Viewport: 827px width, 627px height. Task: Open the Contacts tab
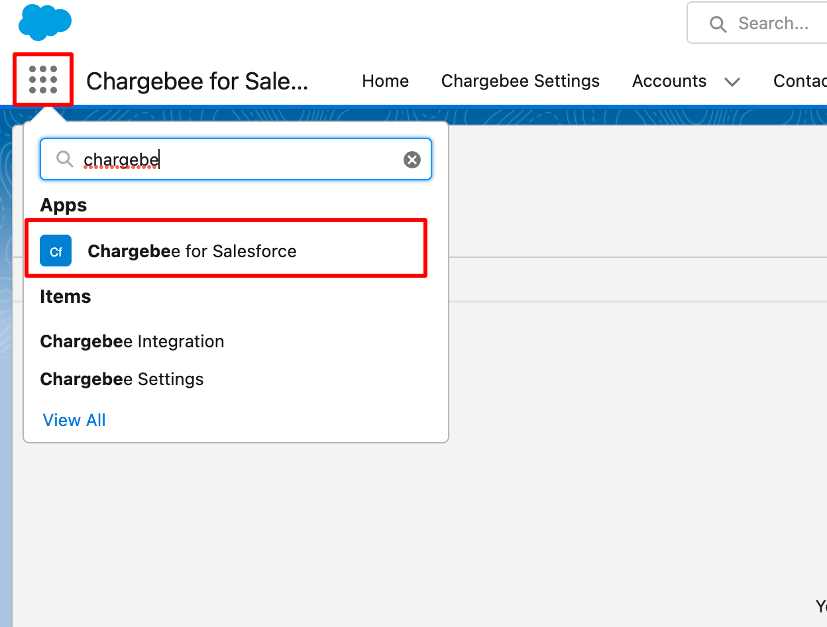pyautogui.click(x=800, y=81)
